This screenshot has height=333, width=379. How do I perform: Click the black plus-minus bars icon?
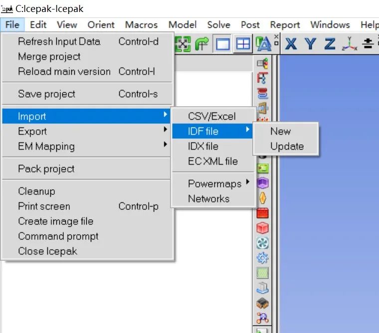368,43
